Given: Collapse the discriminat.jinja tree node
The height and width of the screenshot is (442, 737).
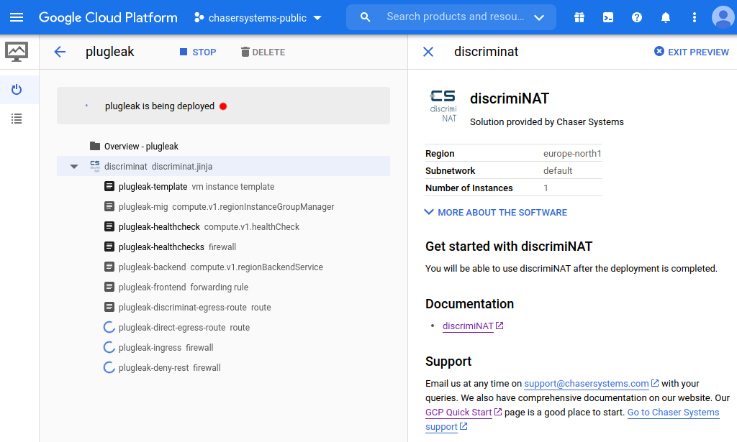Looking at the screenshot, I should pos(74,167).
